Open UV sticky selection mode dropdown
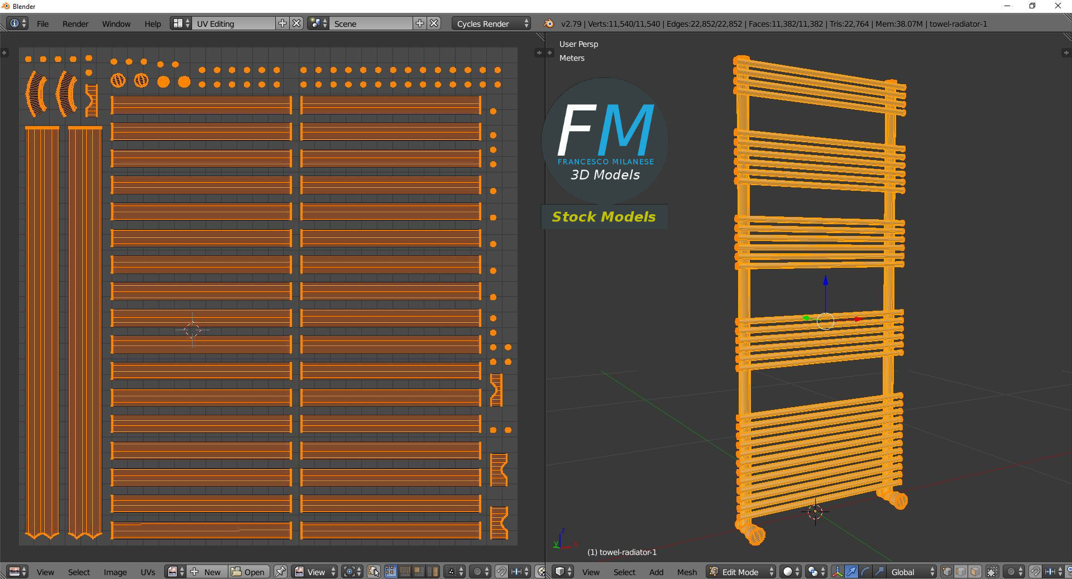1072x579 pixels. point(454,572)
